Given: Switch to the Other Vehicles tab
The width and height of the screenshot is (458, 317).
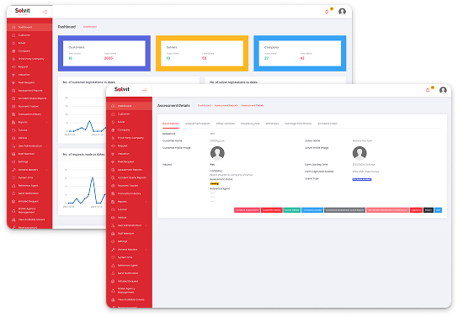Looking at the screenshot, I should point(226,124).
